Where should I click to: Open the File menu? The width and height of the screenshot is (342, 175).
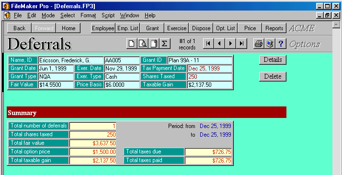pos(18,15)
